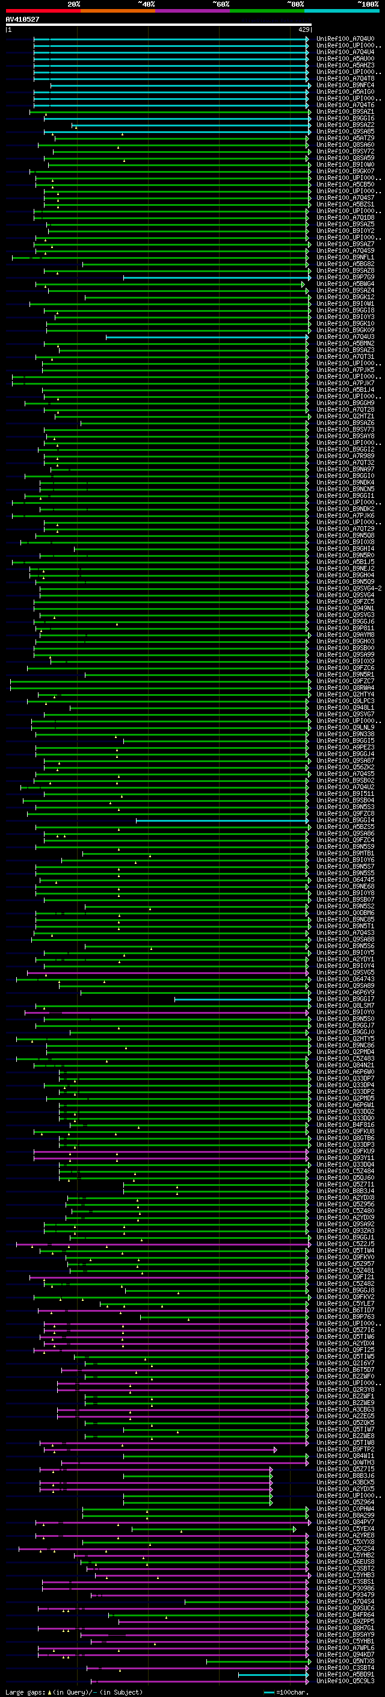Select hit label UniRef100_Q9SA88

(x=345, y=940)
